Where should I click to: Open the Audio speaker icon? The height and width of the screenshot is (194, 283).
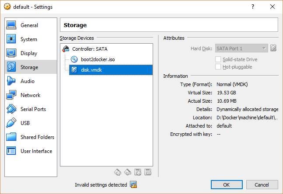[11, 81]
